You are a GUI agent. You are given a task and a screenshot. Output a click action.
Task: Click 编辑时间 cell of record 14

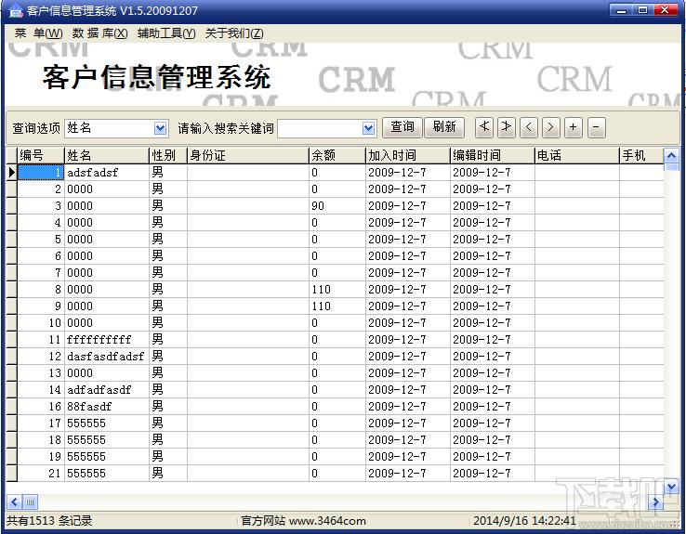point(493,390)
